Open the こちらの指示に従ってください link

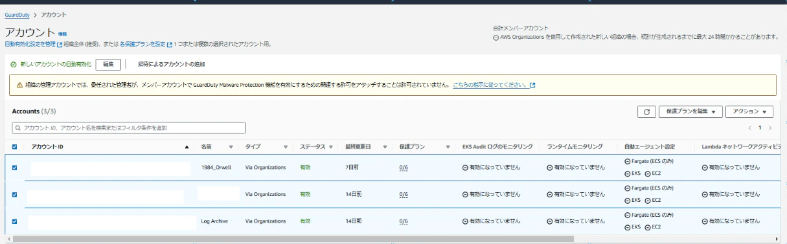[490, 85]
